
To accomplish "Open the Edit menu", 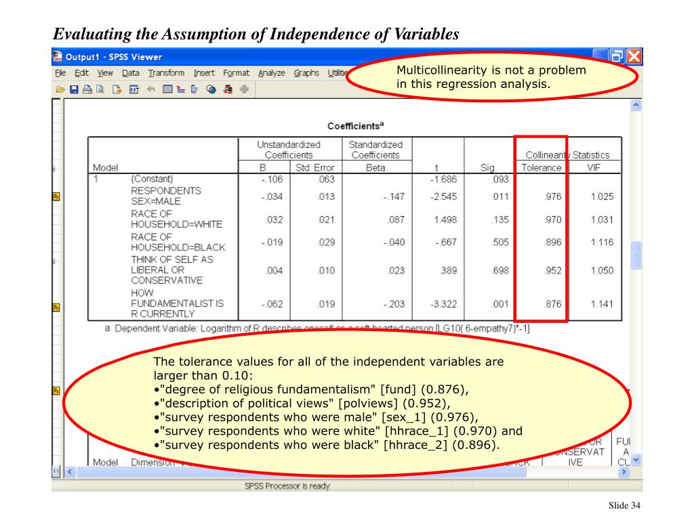I will coord(81,73).
